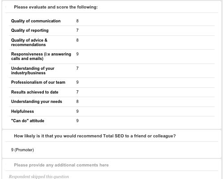224x179 pixels.
Task: Click Professionalism of our team label
Action: [38, 82]
